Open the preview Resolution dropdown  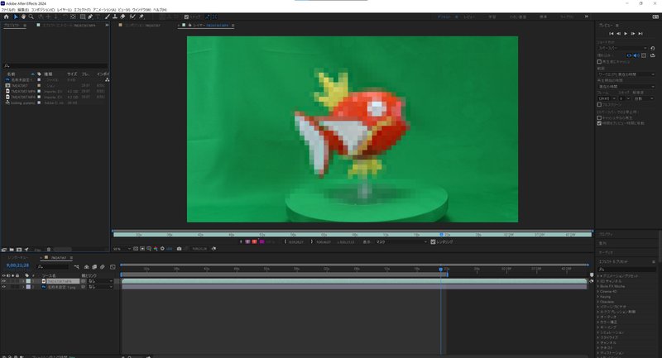click(x=644, y=98)
